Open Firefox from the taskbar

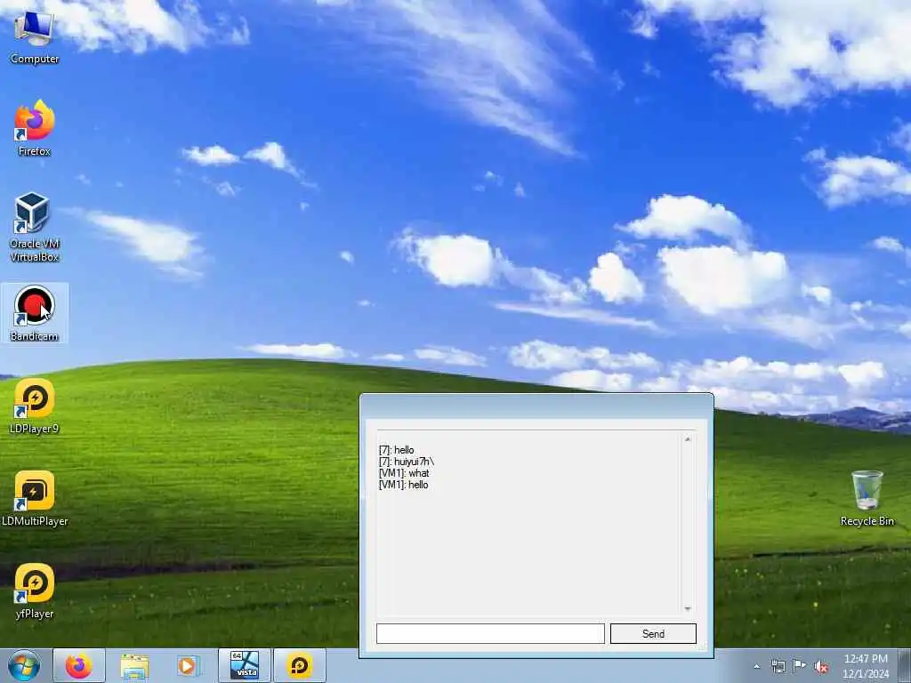click(79, 665)
